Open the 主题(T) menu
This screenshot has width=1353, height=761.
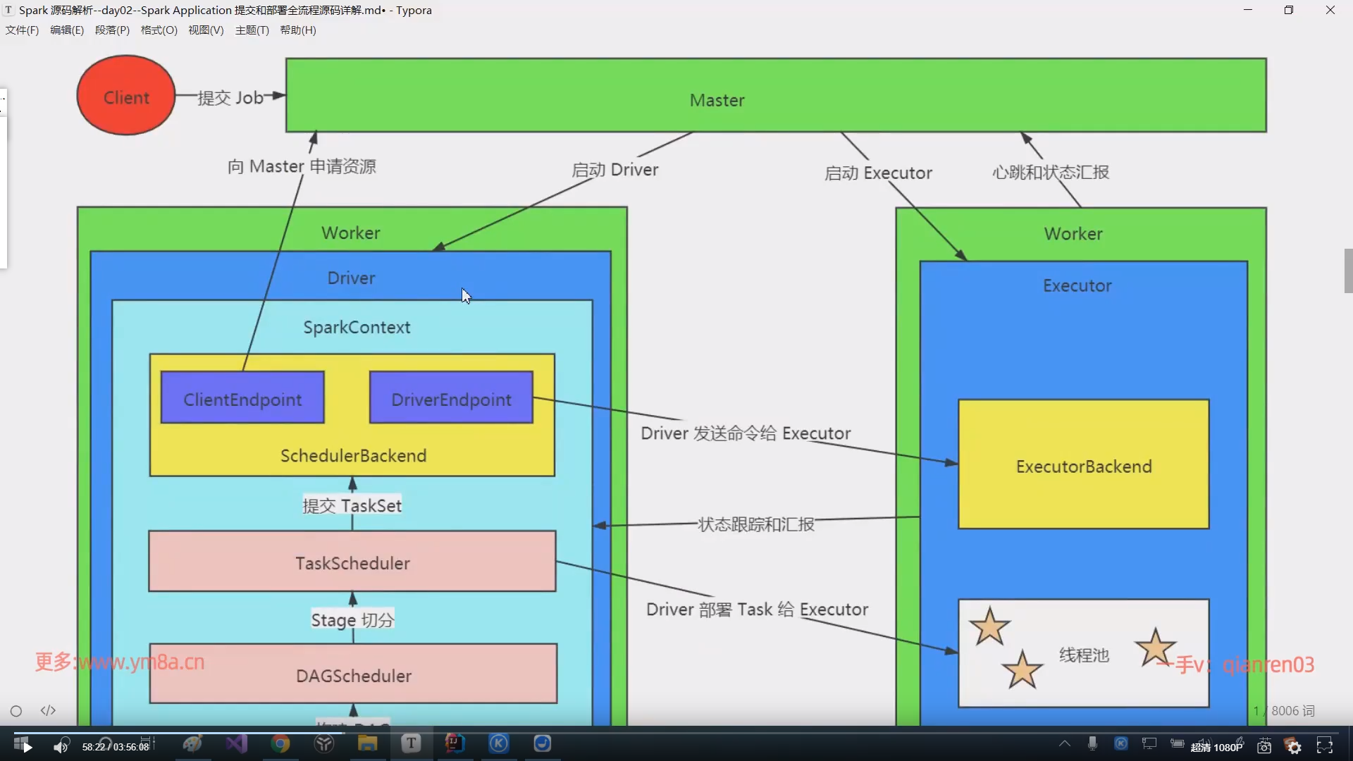pos(252,30)
